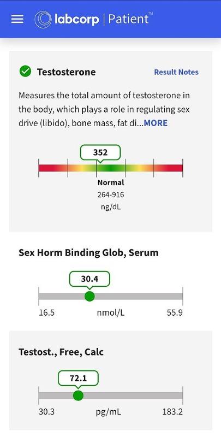
Task: Tap the Normal 264-916 ng/dL range label
Action: [x=111, y=195]
